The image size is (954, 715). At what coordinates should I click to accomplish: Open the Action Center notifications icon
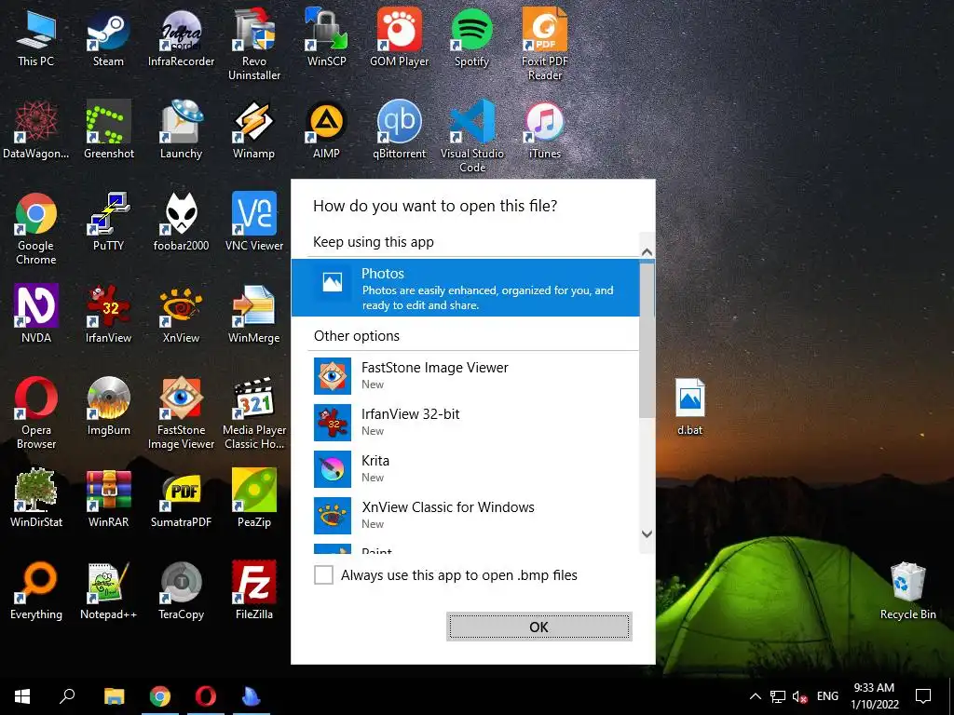[923, 696]
